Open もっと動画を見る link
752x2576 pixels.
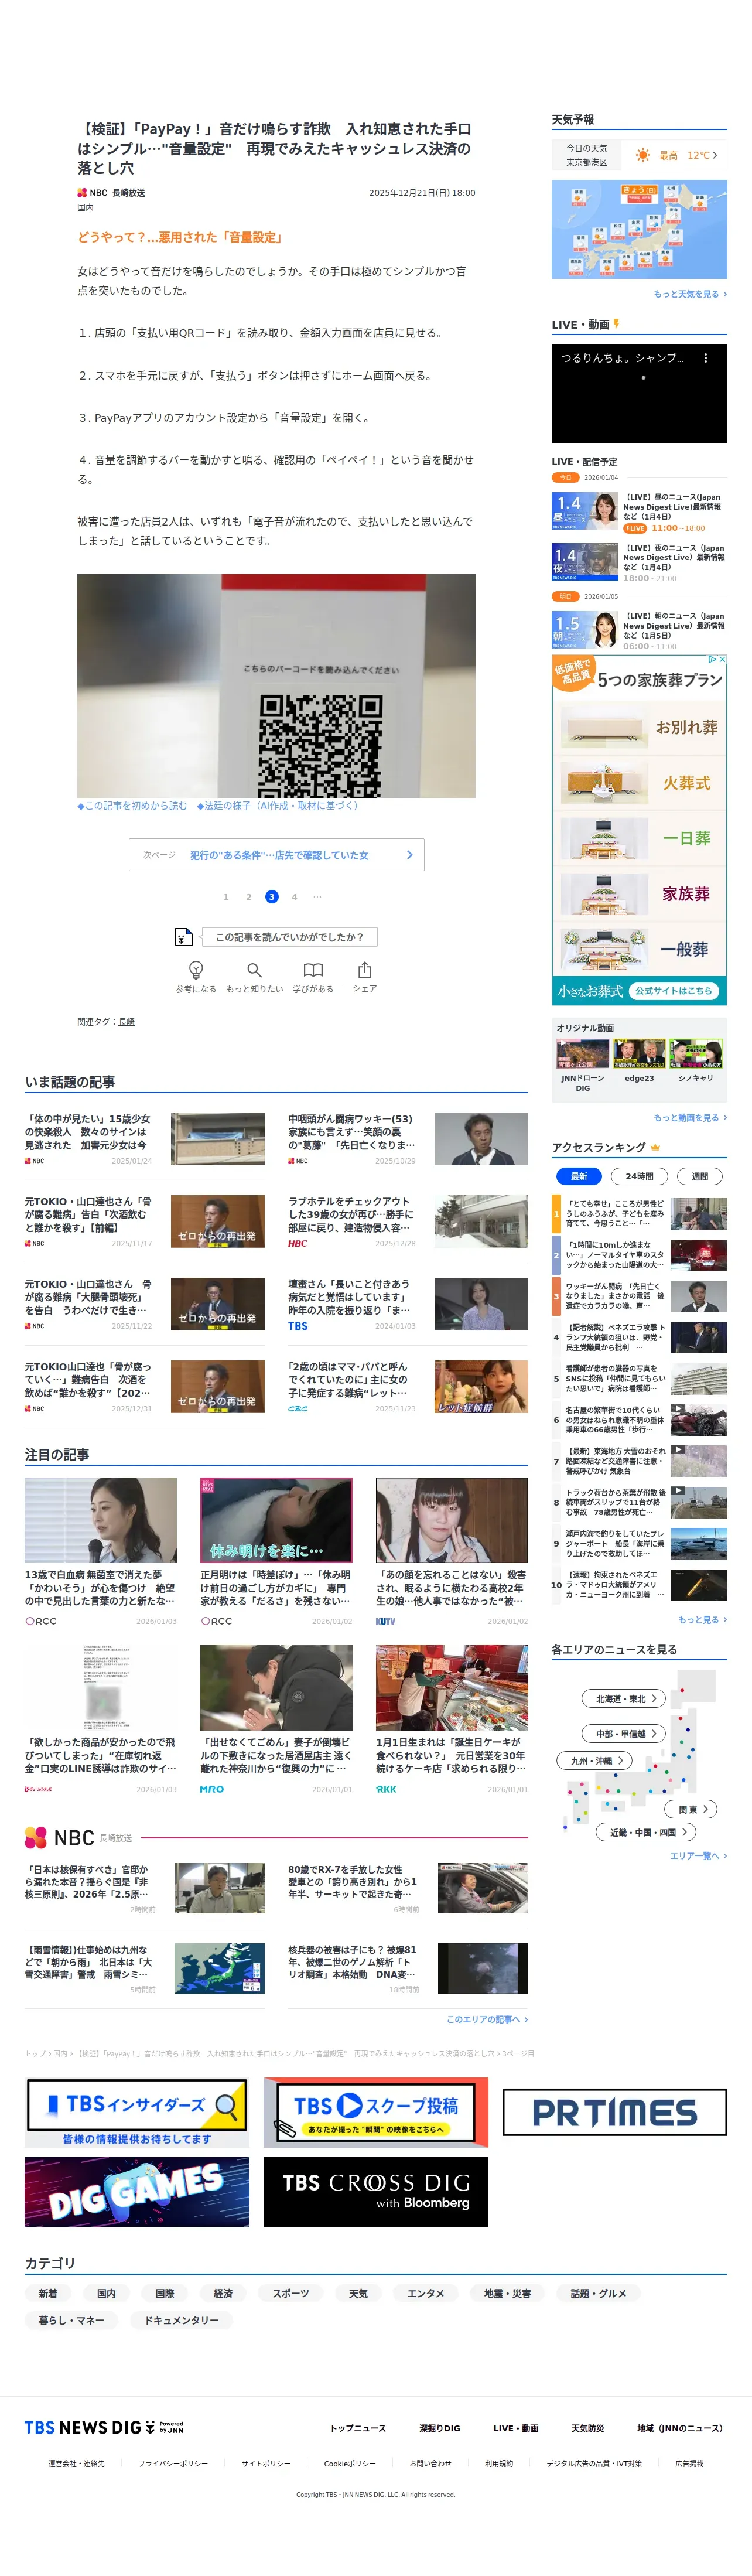(690, 1118)
